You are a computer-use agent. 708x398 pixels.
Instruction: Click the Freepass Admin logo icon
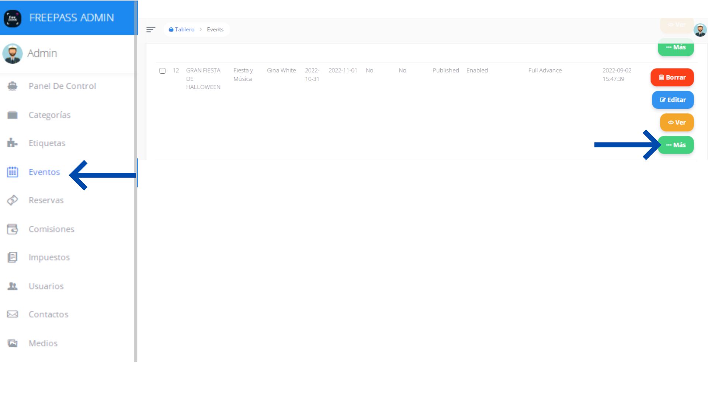13,18
